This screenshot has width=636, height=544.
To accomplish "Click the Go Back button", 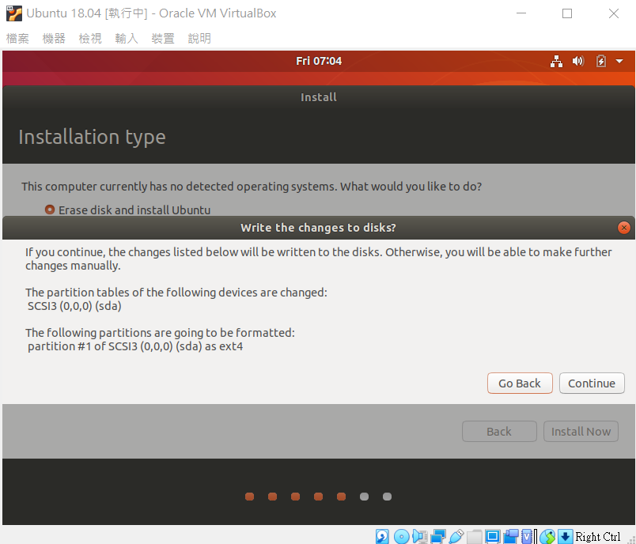I will coord(520,383).
